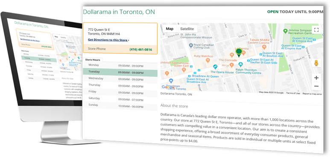Call the store phone number (416) 461-0816
The height and width of the screenshot is (157, 330).
point(140,49)
